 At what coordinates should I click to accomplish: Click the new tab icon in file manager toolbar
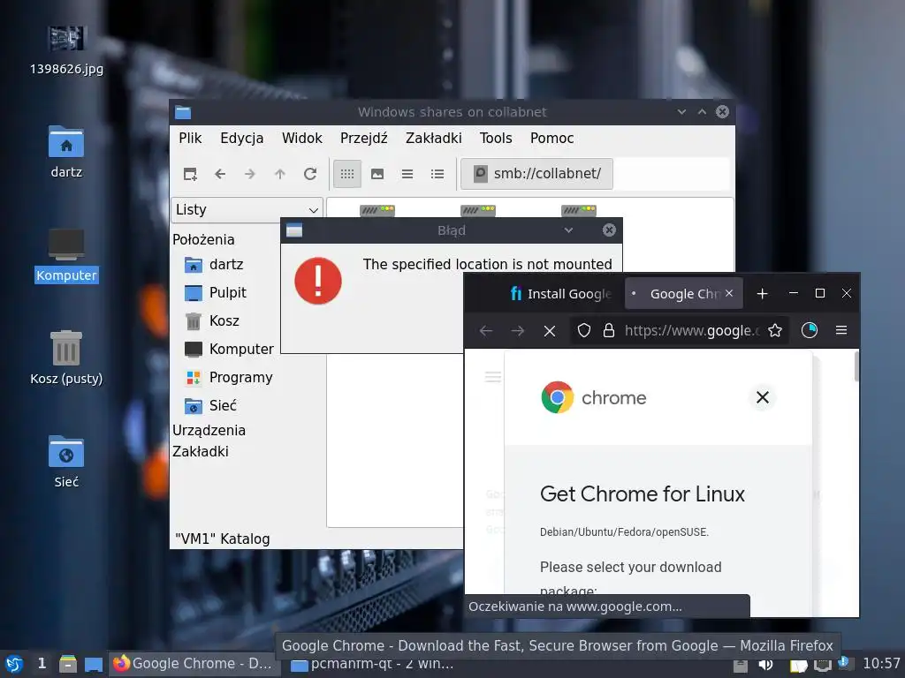click(x=190, y=174)
